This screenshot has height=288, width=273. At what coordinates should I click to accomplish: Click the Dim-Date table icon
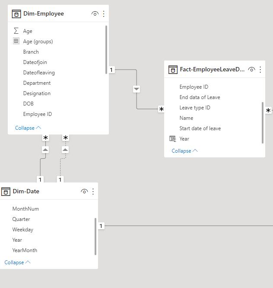click(6, 192)
